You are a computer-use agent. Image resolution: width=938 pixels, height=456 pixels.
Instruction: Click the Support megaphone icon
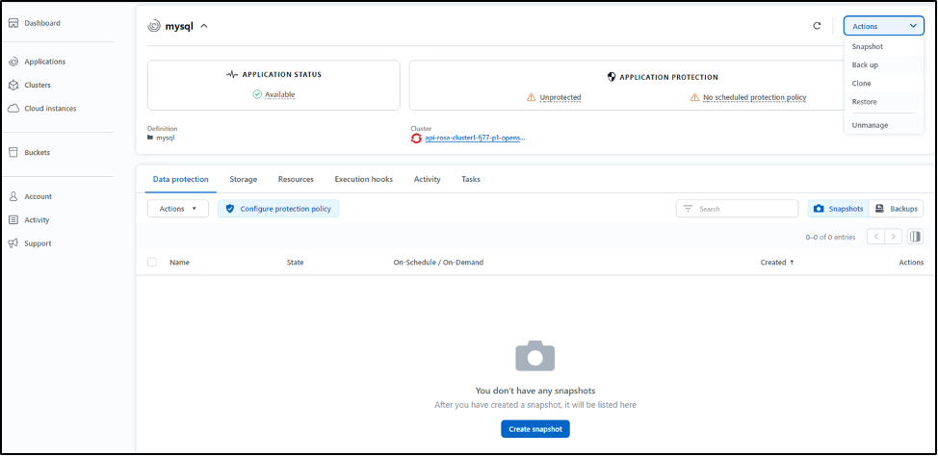pos(13,243)
